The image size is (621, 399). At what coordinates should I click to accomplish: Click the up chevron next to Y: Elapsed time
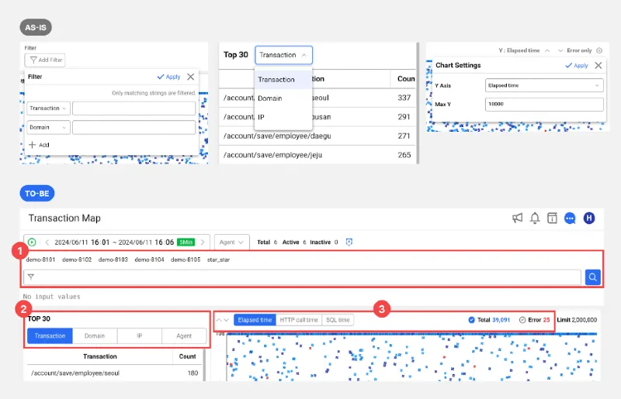tap(547, 50)
